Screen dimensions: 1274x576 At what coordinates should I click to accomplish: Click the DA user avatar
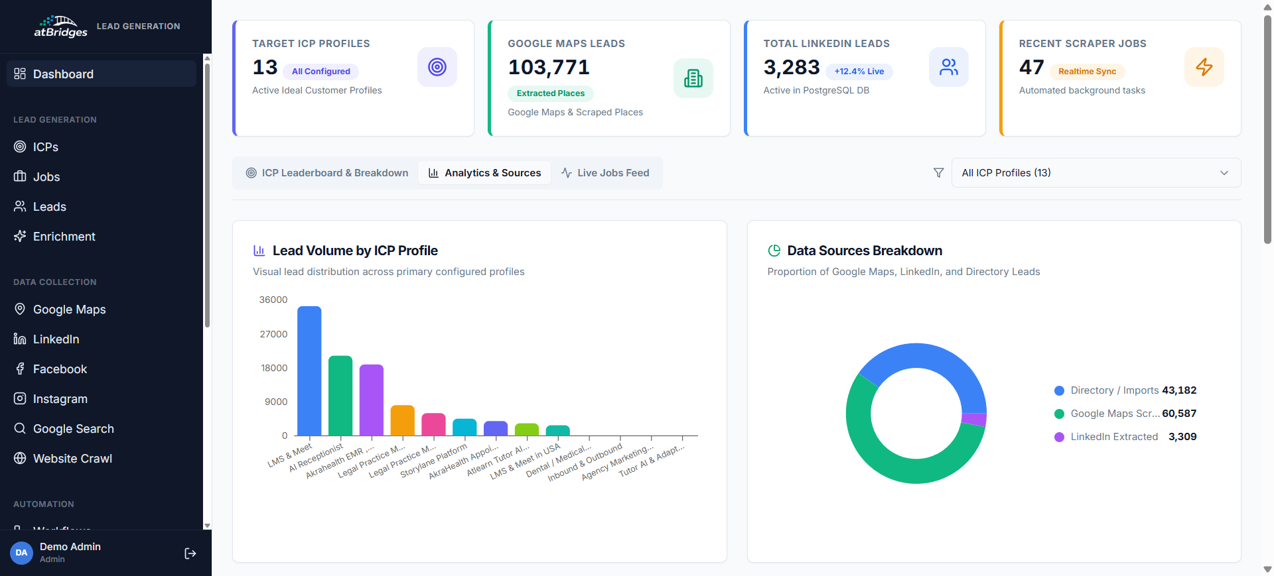coord(21,553)
